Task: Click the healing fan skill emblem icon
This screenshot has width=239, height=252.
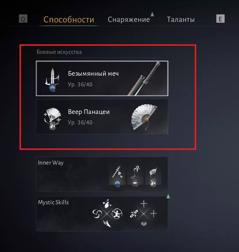Action: click(53, 119)
